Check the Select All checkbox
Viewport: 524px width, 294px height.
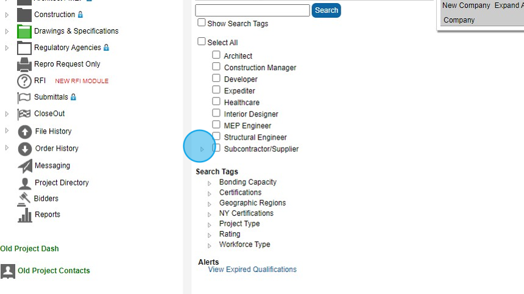click(x=202, y=41)
